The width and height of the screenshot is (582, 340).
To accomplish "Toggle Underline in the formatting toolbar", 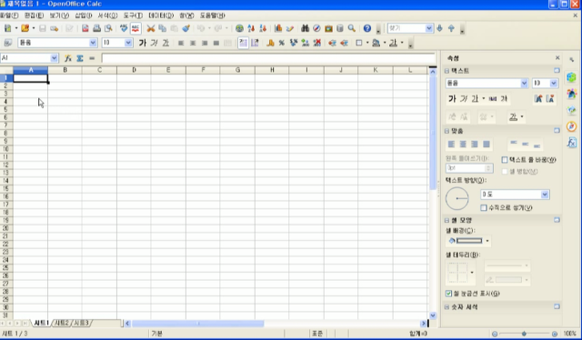I will click(x=166, y=43).
